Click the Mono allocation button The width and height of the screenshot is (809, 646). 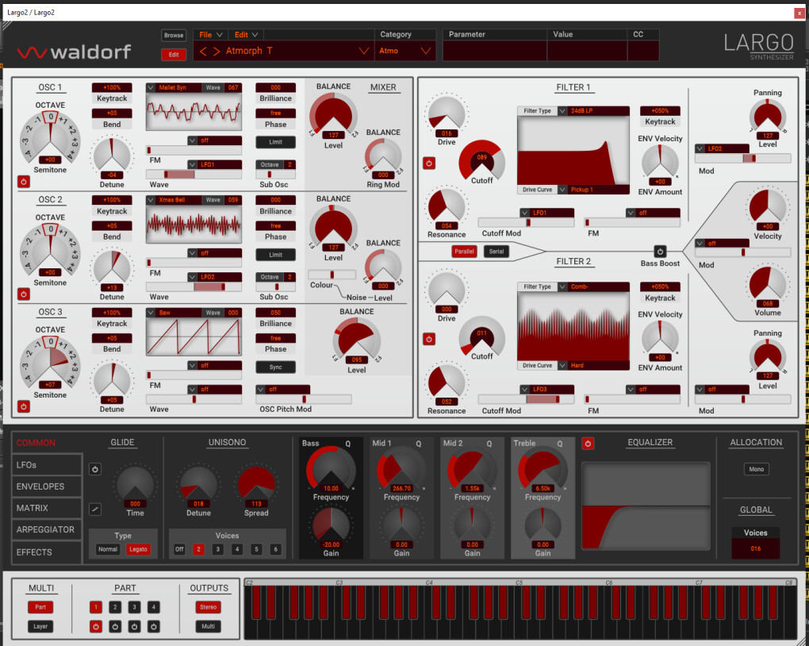click(x=757, y=469)
